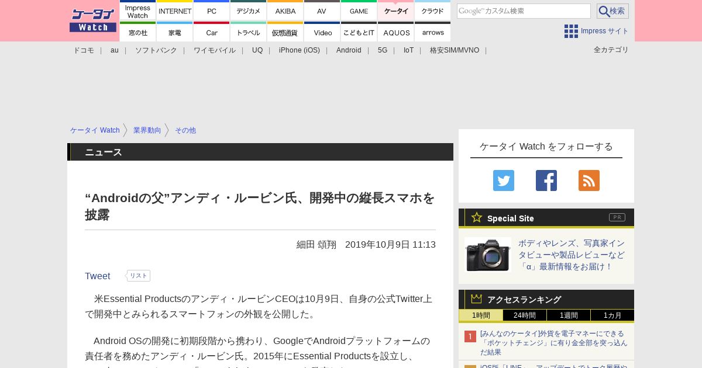
Task: Select the 格安SIM/MVNO category link
Action: (455, 50)
